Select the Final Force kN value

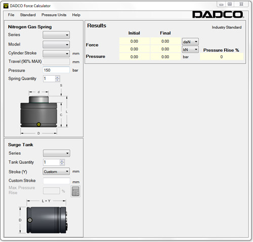pyautogui.click(x=165, y=49)
